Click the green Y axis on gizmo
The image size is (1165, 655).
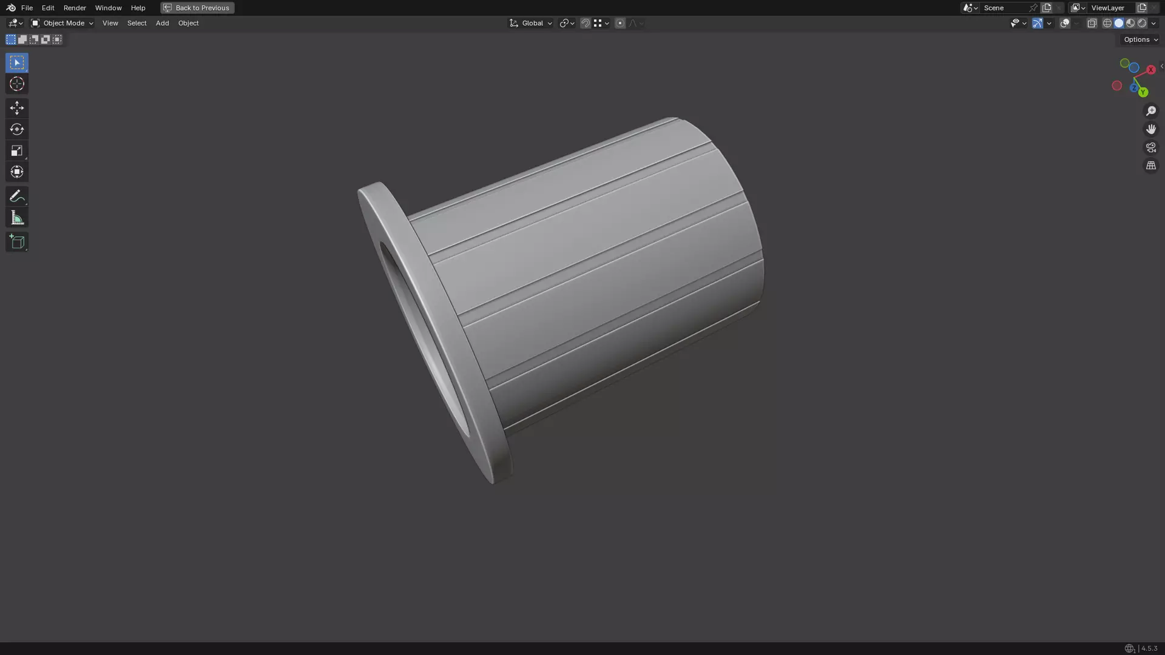[x=1143, y=92]
